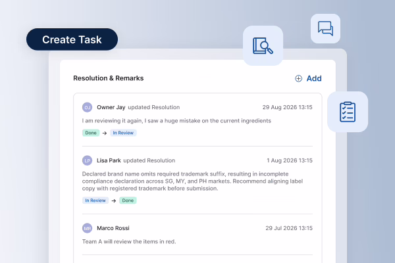Screen dimensions: 395x263
Task: Open the book search magnifier icon
Action: click(263, 45)
